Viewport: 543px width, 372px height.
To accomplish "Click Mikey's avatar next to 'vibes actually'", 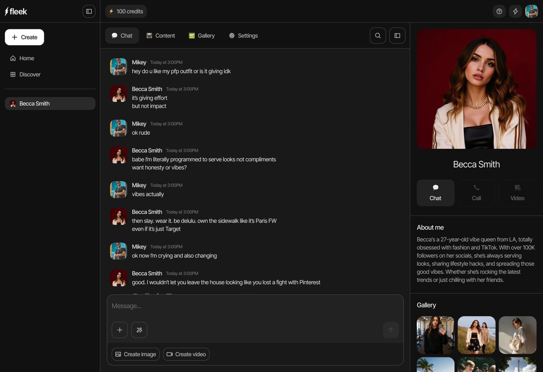I will 119,190.
